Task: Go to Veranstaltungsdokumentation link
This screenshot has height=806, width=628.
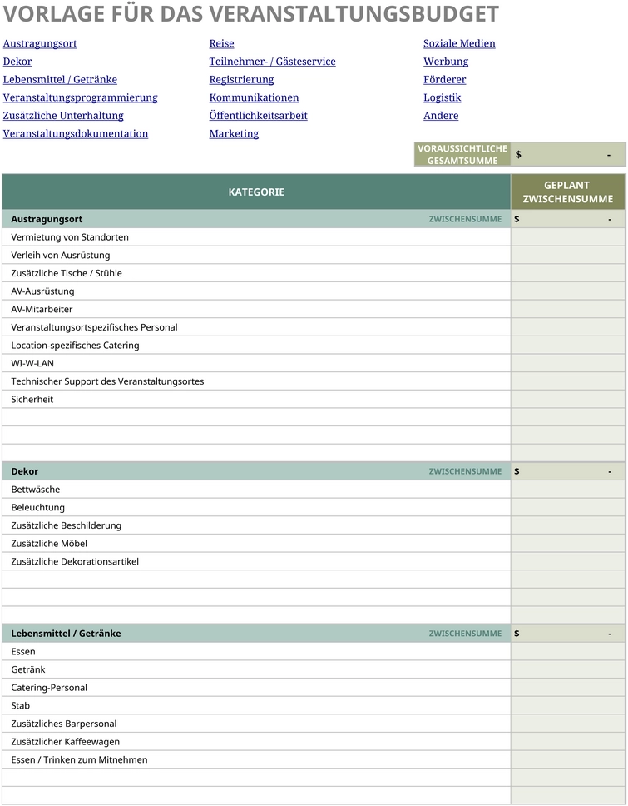Action: click(76, 134)
